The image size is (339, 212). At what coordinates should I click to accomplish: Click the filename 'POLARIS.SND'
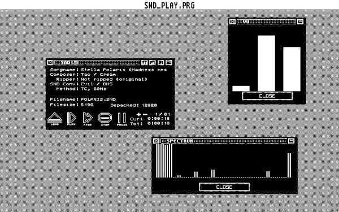click(x=98, y=99)
